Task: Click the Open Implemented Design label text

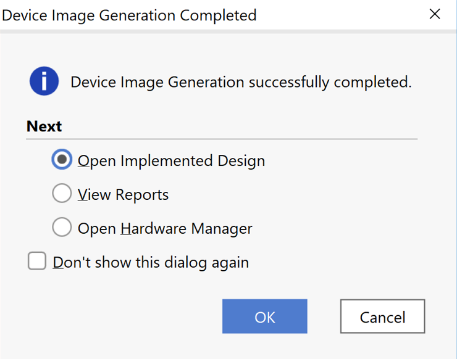Action: [x=171, y=161]
